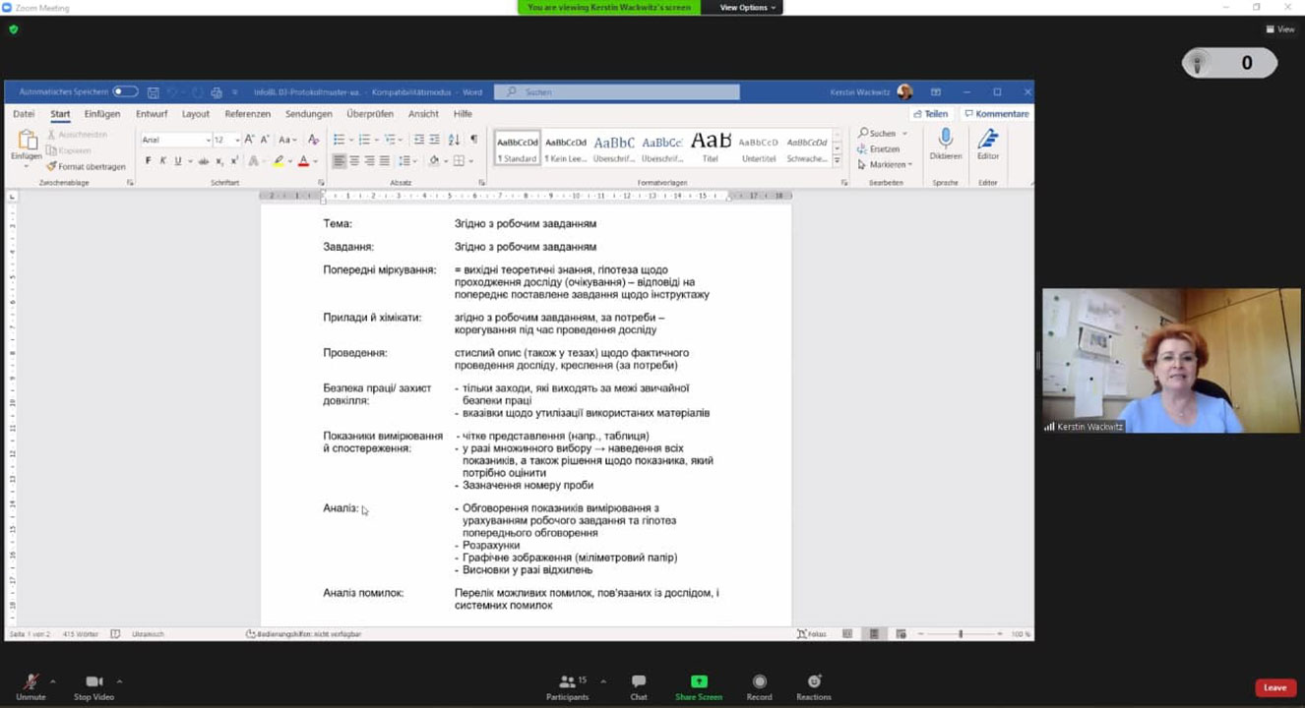Decrease the paragraph indent
Screen dimensions: 1305x708
point(417,140)
